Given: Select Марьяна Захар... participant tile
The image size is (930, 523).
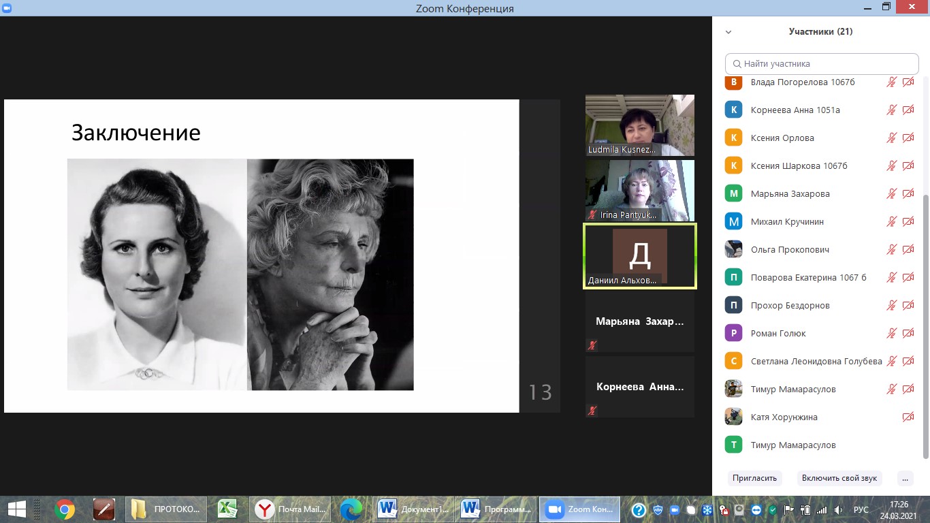Looking at the screenshot, I should [640, 321].
